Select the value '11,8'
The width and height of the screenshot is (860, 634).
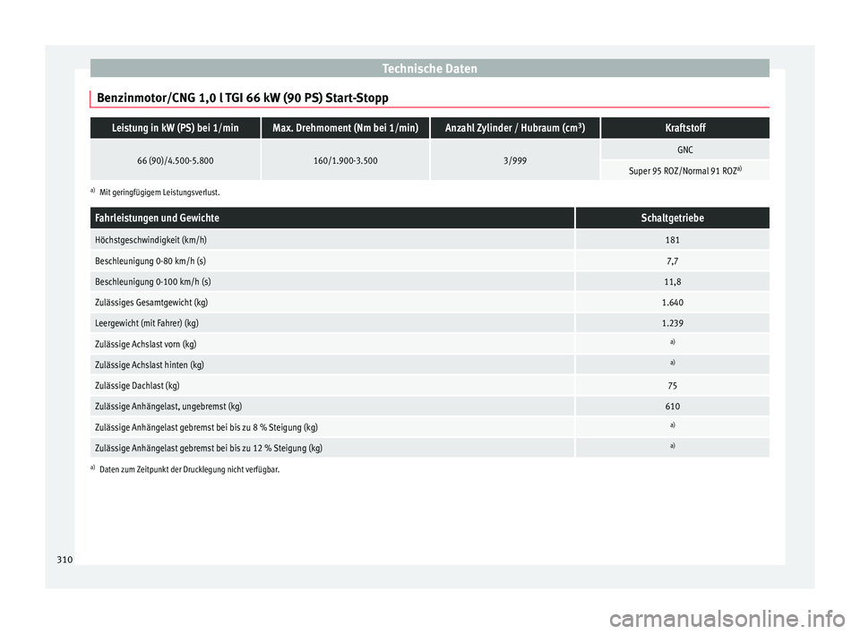(x=673, y=282)
